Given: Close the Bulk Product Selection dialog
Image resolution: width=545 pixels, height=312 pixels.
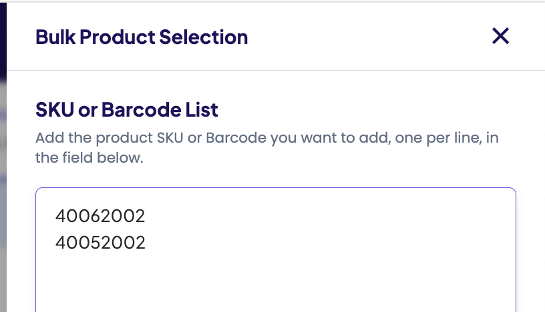Looking at the screenshot, I should pos(500,36).
